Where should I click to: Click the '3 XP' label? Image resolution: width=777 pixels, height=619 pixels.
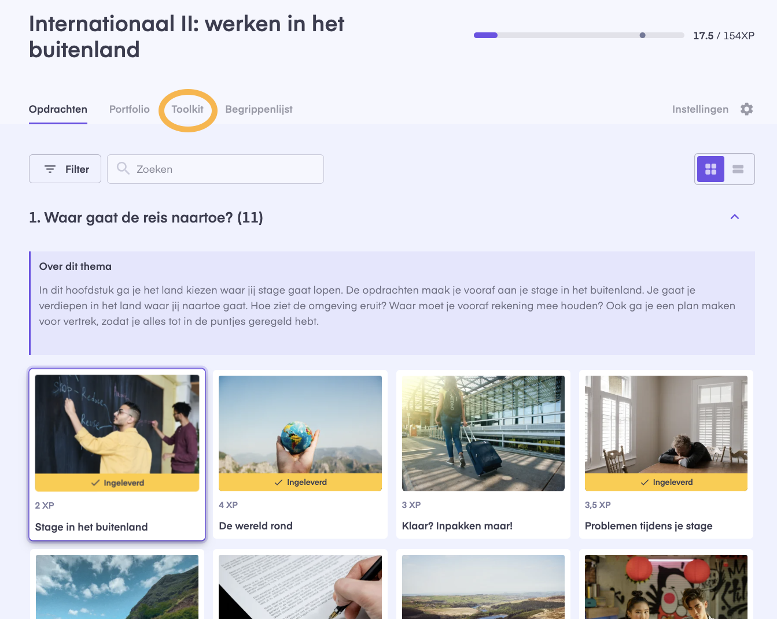411,505
